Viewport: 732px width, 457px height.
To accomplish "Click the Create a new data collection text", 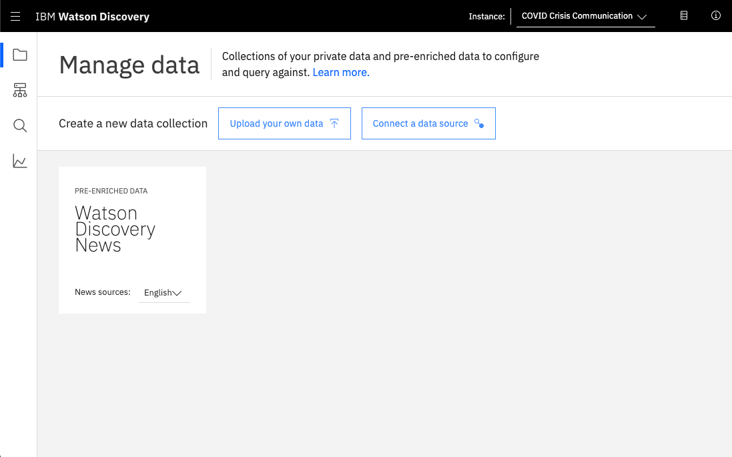I will (x=133, y=123).
